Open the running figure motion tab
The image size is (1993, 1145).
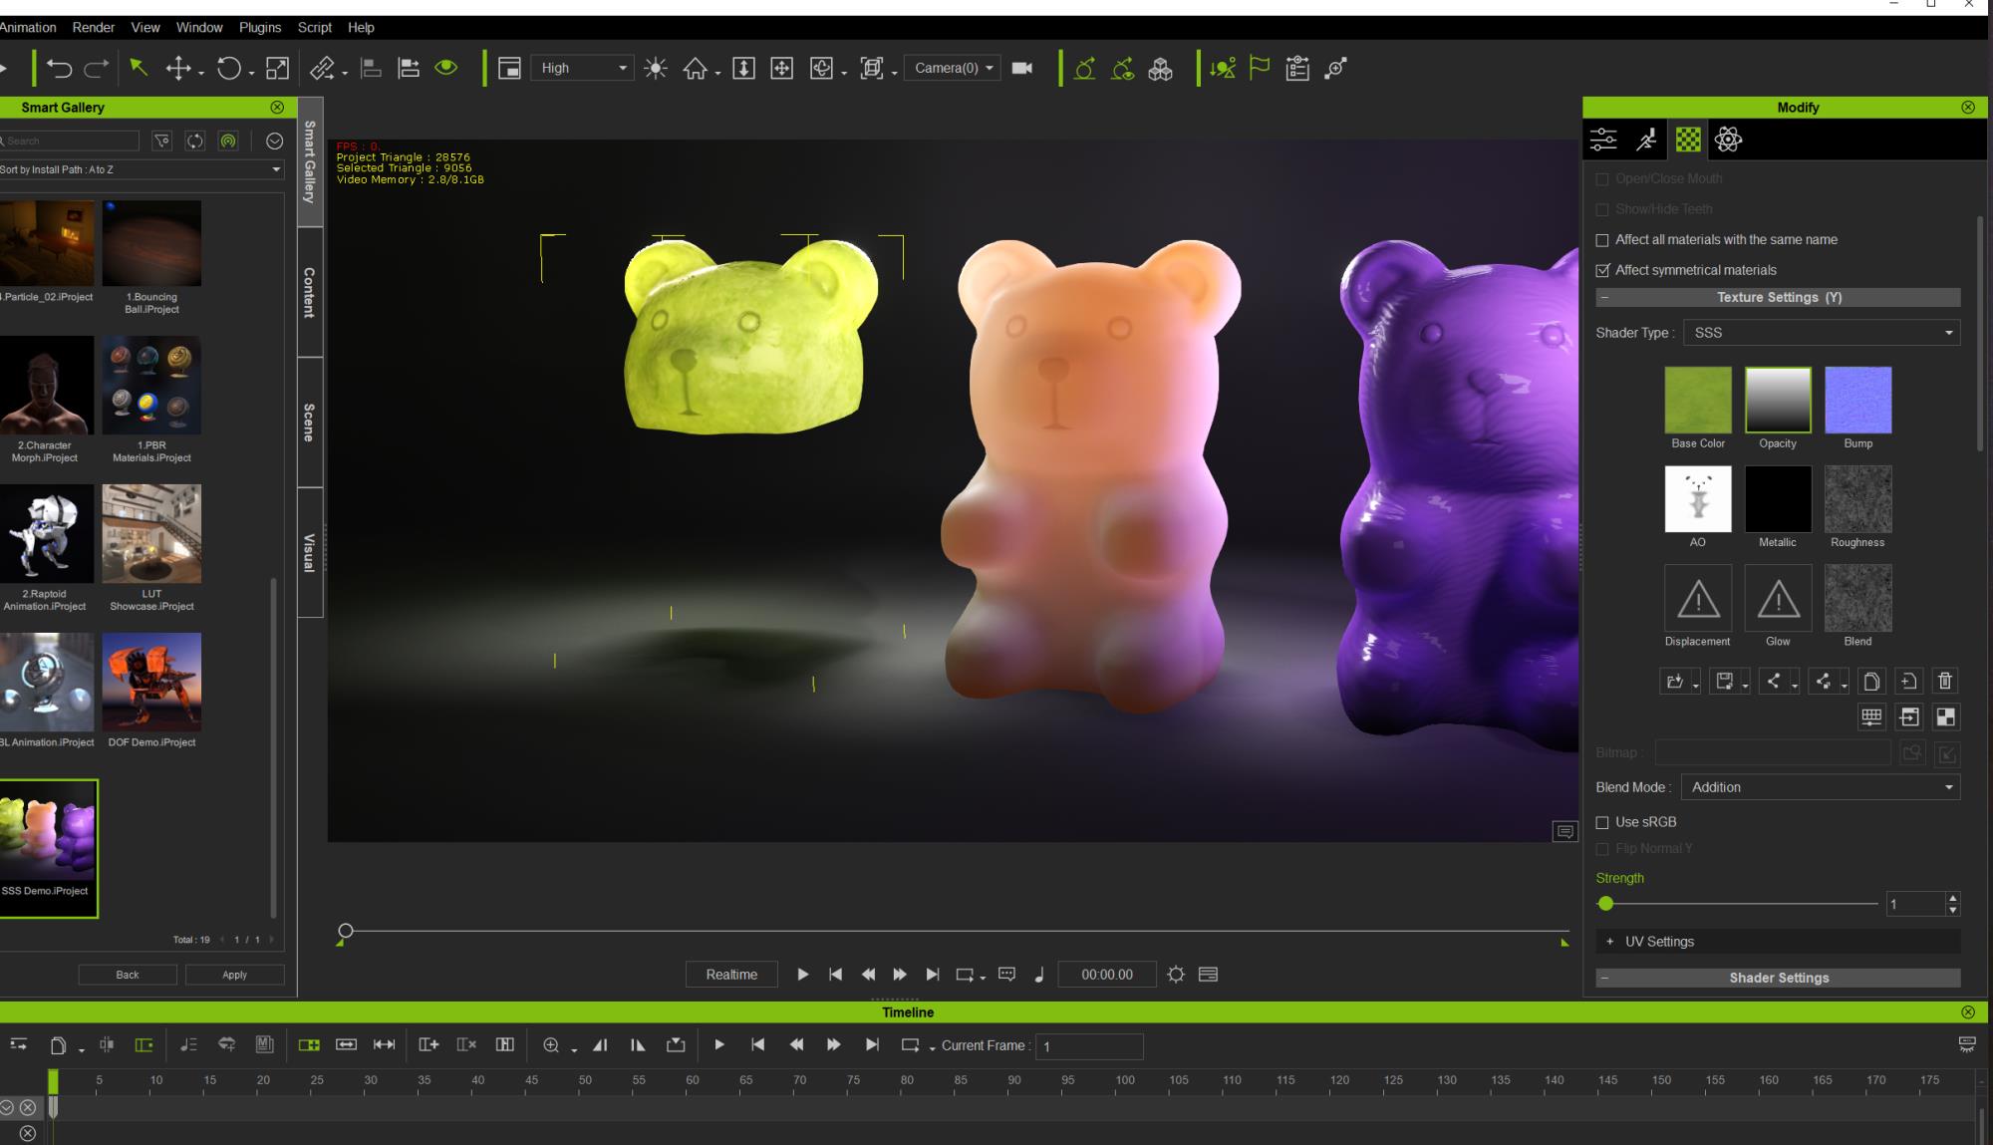[x=1646, y=140]
